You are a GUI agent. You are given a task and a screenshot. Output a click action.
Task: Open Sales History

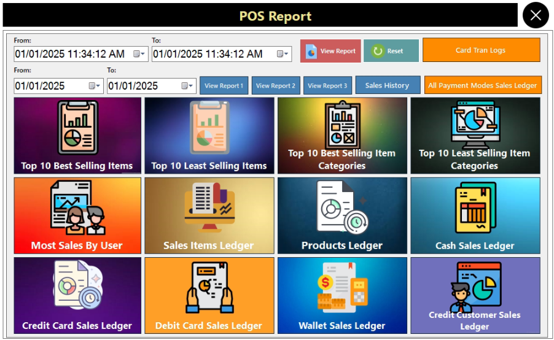coord(388,85)
